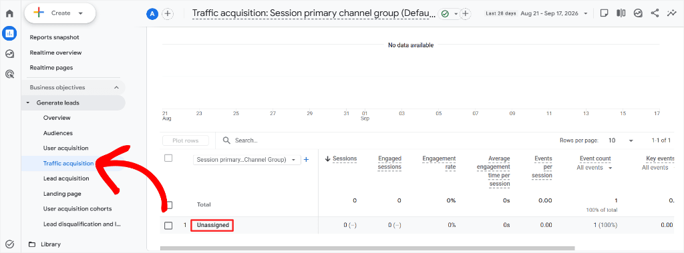Click the edit comparisons columns icon
684x253 pixels.
[x=621, y=13]
